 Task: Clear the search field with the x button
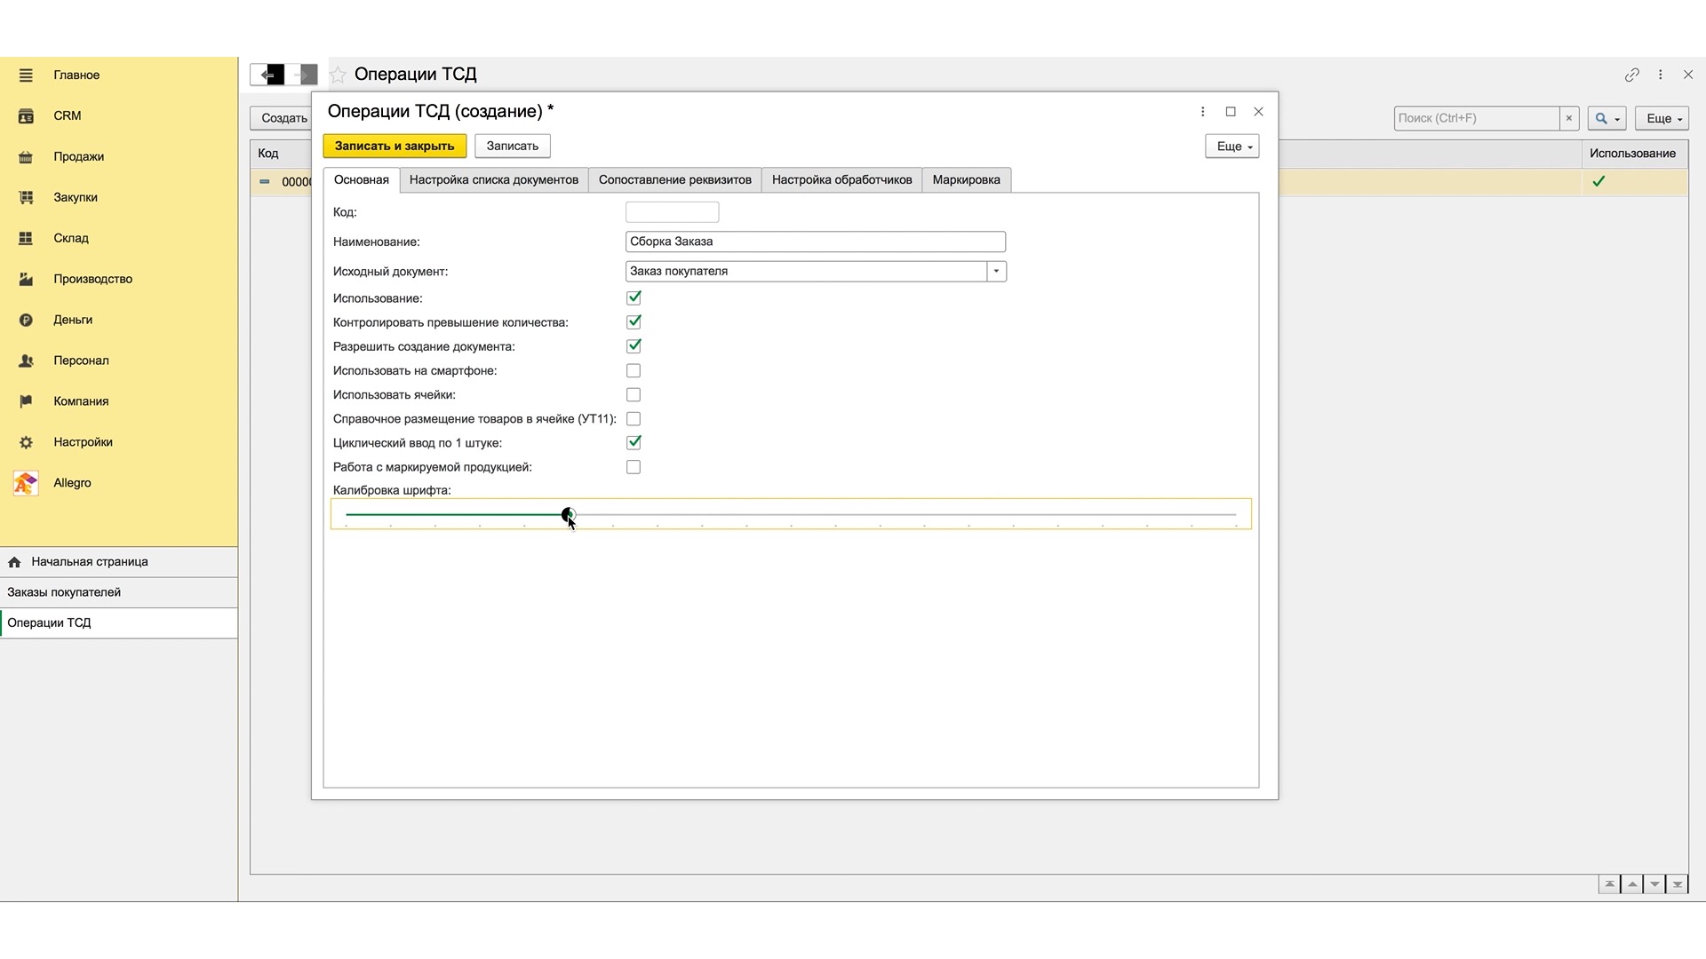[x=1569, y=118]
